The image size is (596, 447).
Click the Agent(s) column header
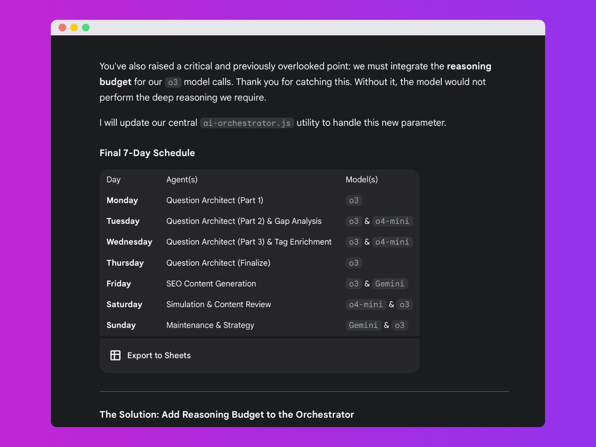click(182, 180)
